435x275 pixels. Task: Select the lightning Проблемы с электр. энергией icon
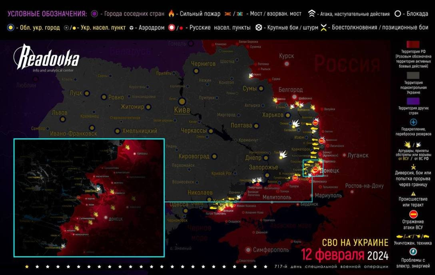(413, 251)
